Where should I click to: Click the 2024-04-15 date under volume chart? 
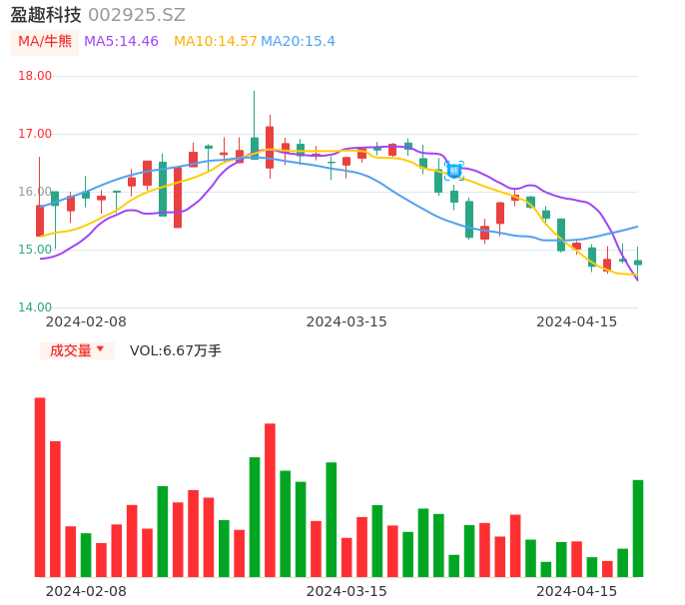pyautogui.click(x=577, y=591)
